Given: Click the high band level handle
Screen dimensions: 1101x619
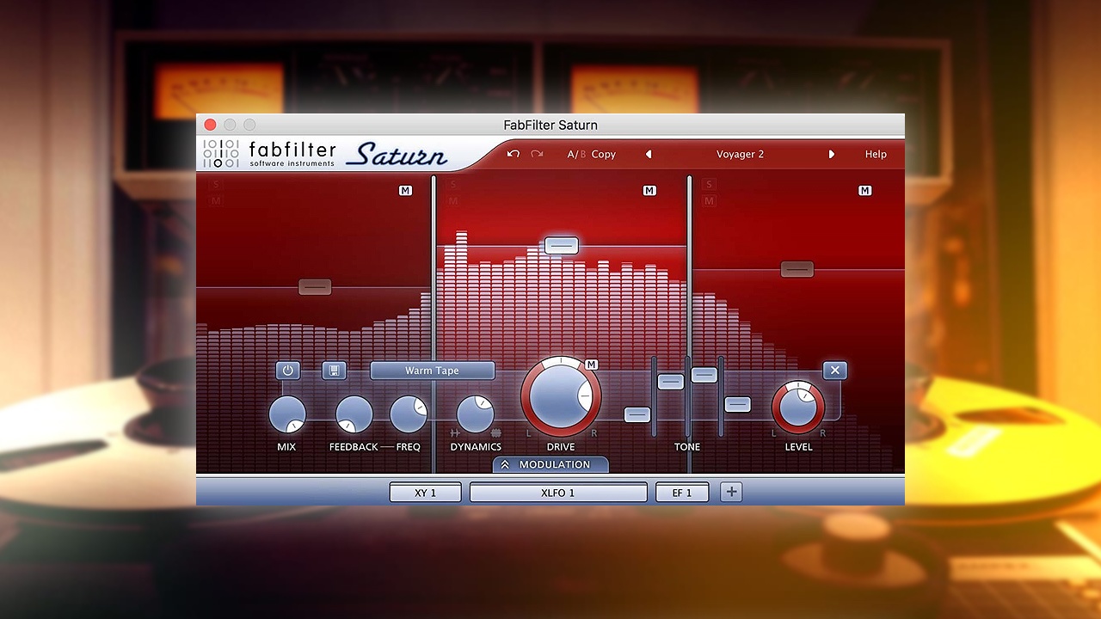Looking at the screenshot, I should 797,269.
